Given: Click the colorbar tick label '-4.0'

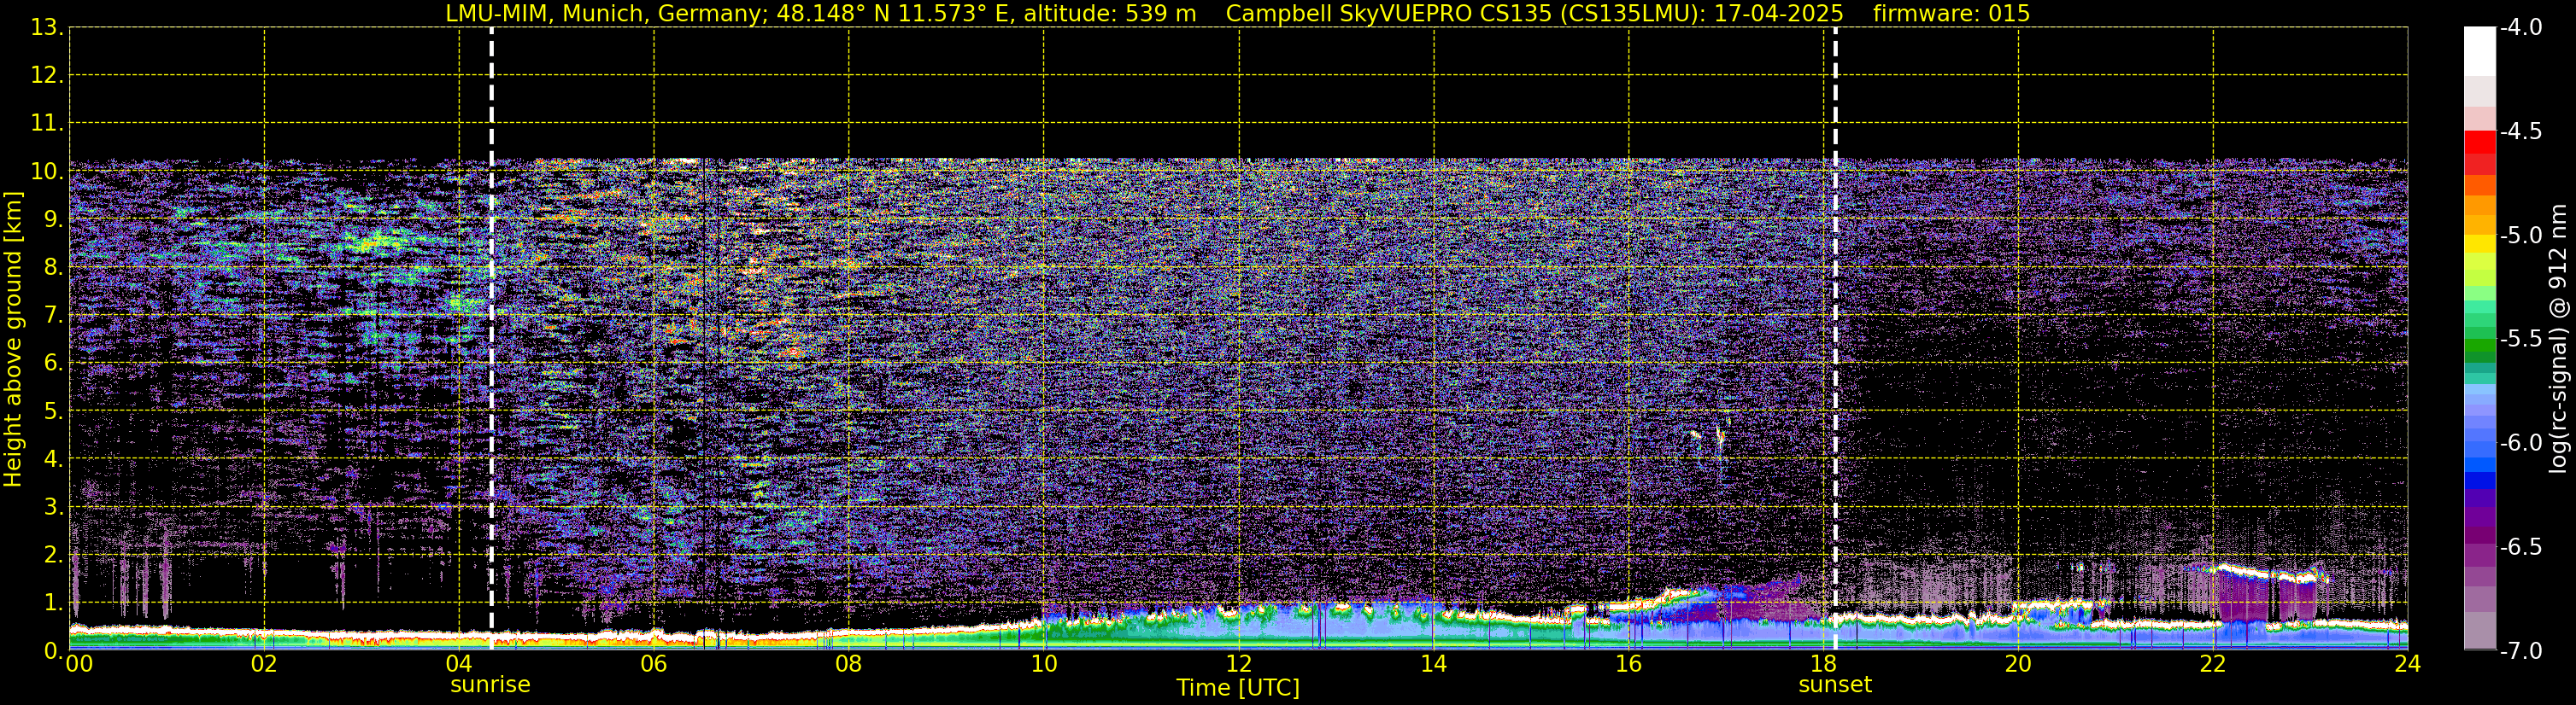Looking at the screenshot, I should (x=2520, y=27).
